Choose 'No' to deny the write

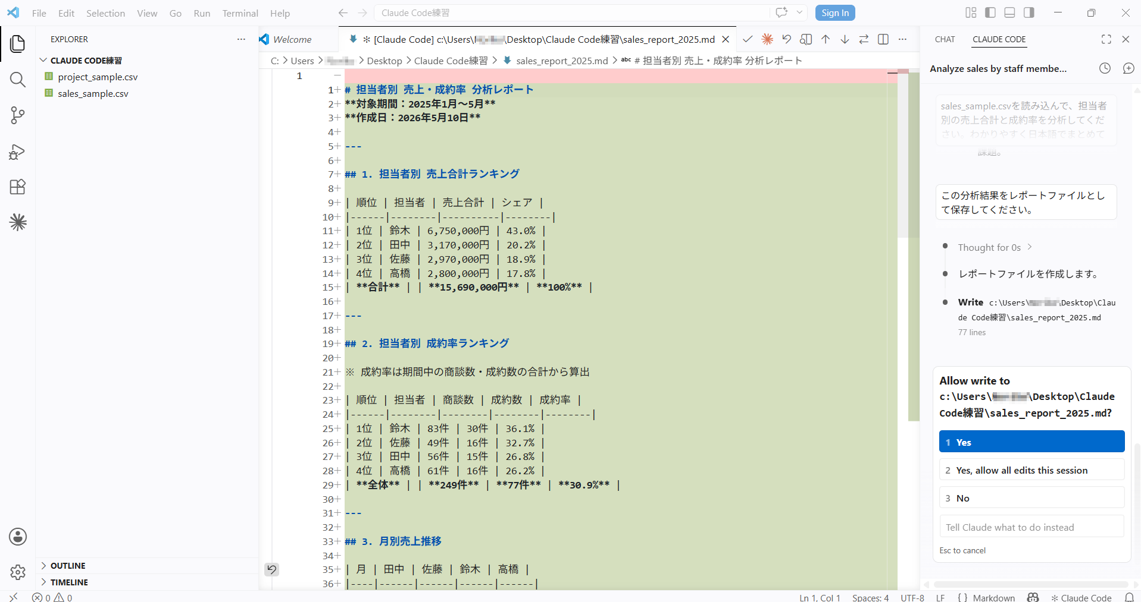[1031, 498]
